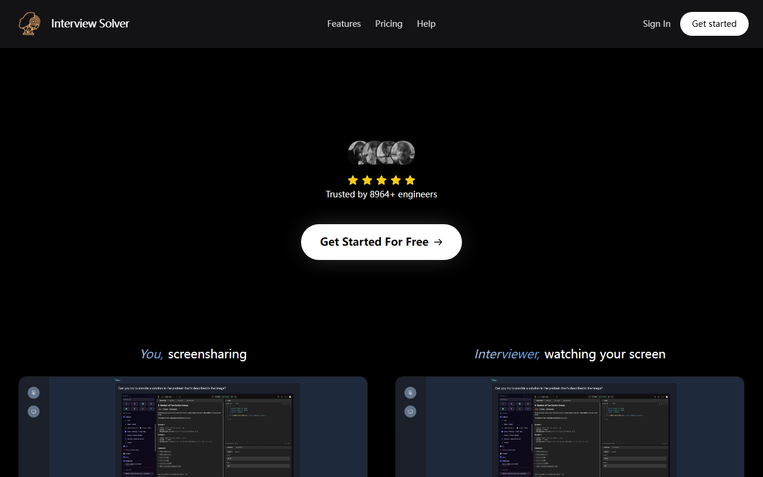
Task: Click the 'You, screensharing' heading
Action: [x=193, y=354]
